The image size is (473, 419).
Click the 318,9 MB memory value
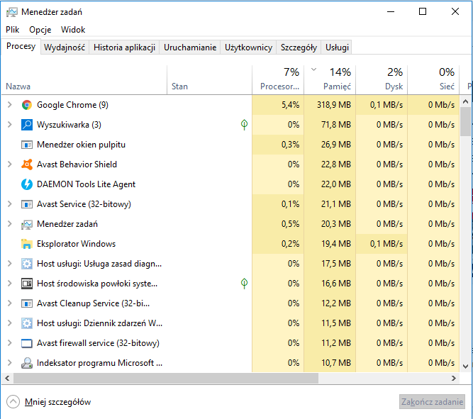click(334, 105)
